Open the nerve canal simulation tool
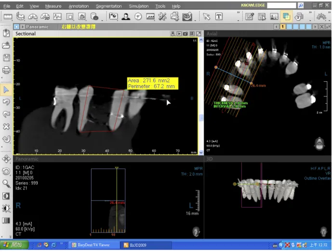The image size is (334, 252). coord(321,16)
